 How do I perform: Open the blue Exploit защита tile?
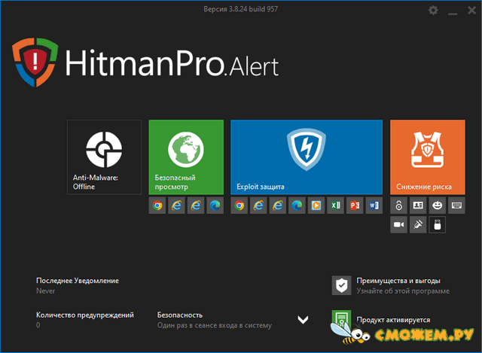tap(307, 157)
